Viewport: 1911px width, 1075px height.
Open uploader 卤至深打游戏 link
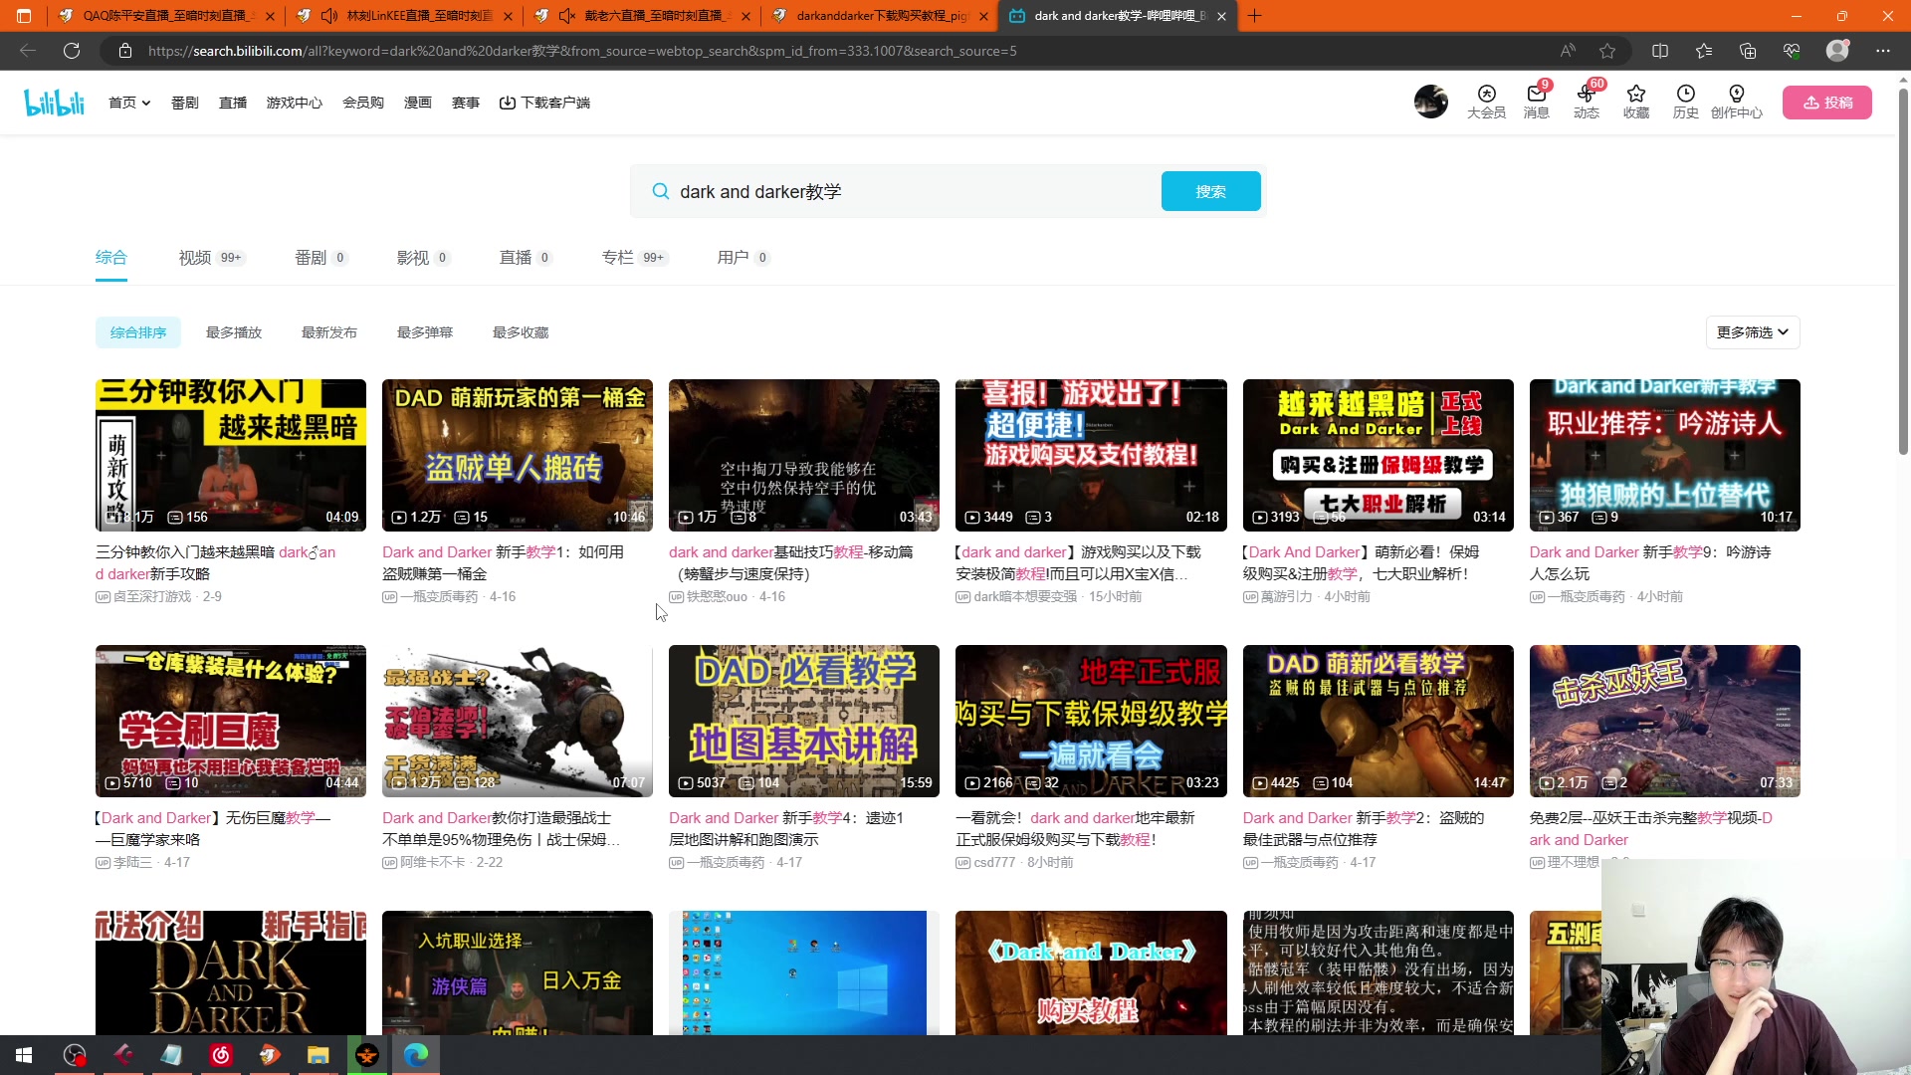(x=152, y=597)
